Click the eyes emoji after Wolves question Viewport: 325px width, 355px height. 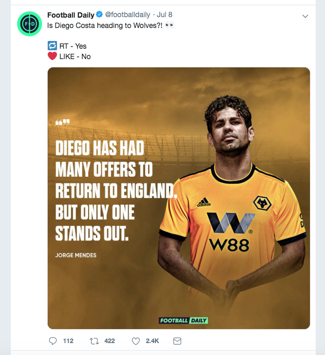pyautogui.click(x=169, y=25)
